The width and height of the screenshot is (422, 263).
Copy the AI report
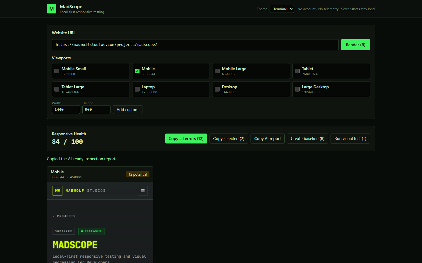(x=268, y=139)
